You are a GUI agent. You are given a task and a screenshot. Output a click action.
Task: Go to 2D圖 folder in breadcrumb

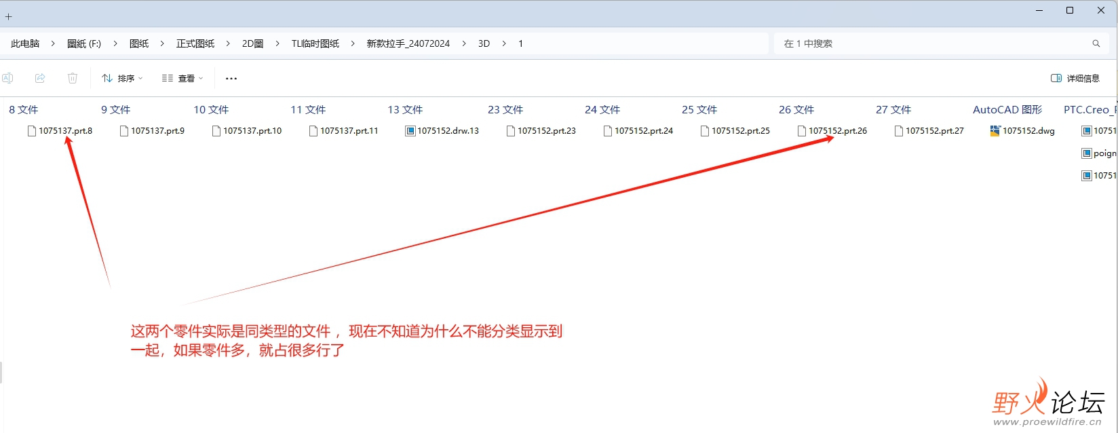(x=252, y=43)
